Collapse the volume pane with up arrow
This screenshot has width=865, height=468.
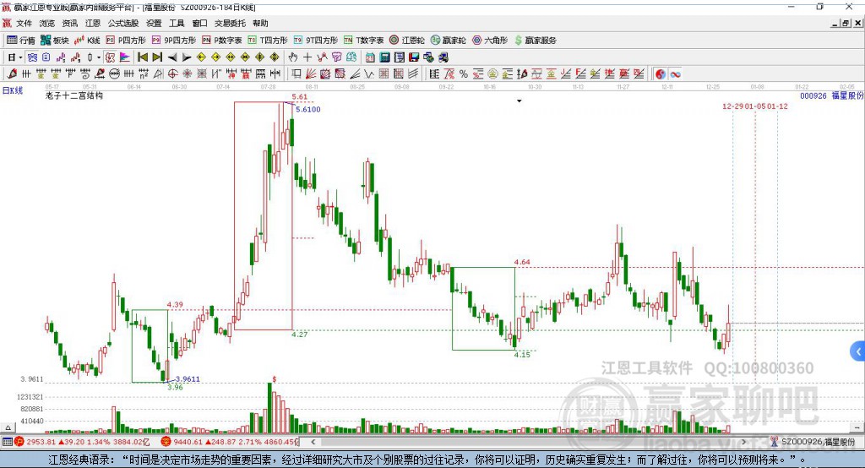point(8,427)
